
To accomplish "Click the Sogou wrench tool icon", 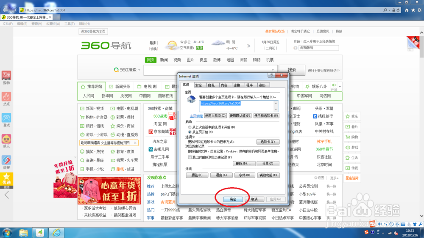I will pyautogui.click(x=421, y=224).
